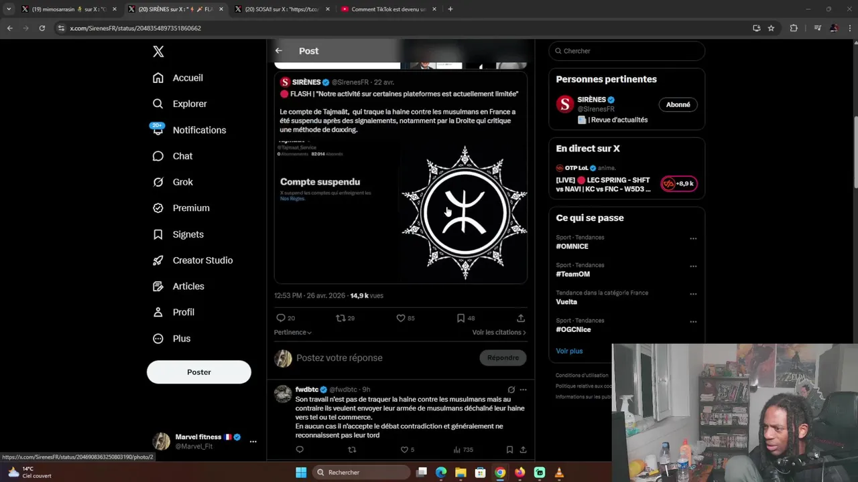This screenshot has height=482, width=858.
Task: Click the repost icon showing 29
Action: click(x=341, y=318)
